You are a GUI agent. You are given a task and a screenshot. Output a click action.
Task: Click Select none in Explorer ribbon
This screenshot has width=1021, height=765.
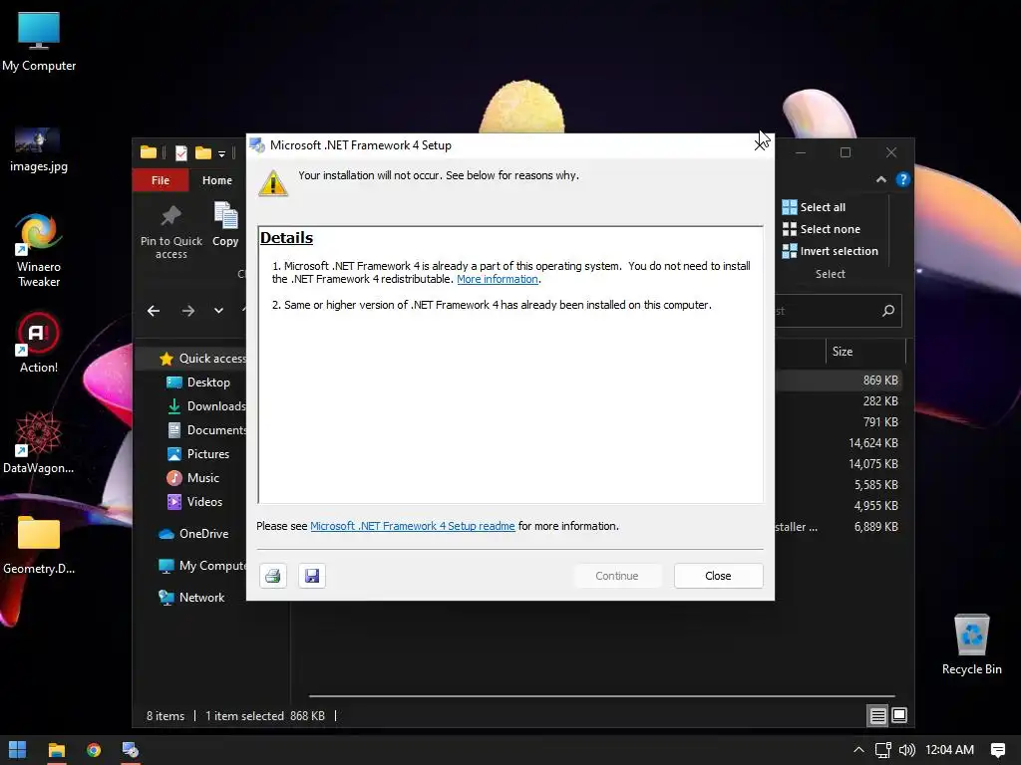click(822, 229)
